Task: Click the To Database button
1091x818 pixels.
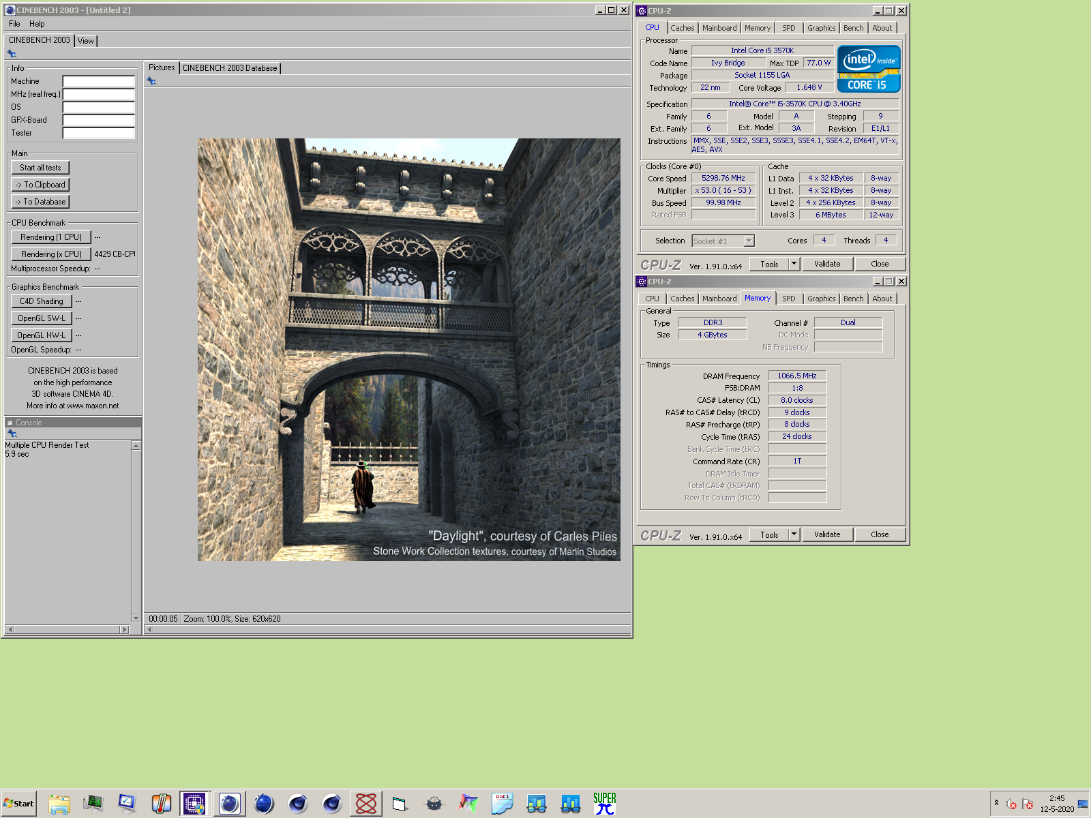Action: click(40, 202)
